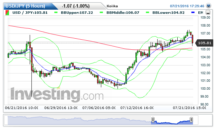Viewport: 216px width, 129px height.
Task: Click the 07/12/2016 16:00 date label
Action: point(137,108)
